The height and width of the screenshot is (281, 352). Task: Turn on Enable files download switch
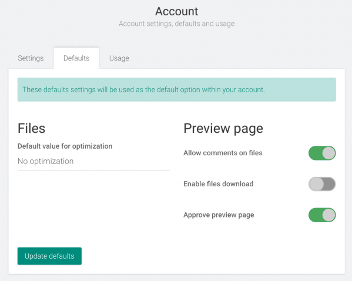322,184
